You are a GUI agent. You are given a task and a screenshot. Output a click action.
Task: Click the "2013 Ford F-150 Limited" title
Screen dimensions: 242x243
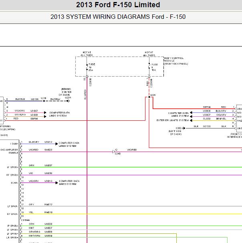[x=118, y=5]
